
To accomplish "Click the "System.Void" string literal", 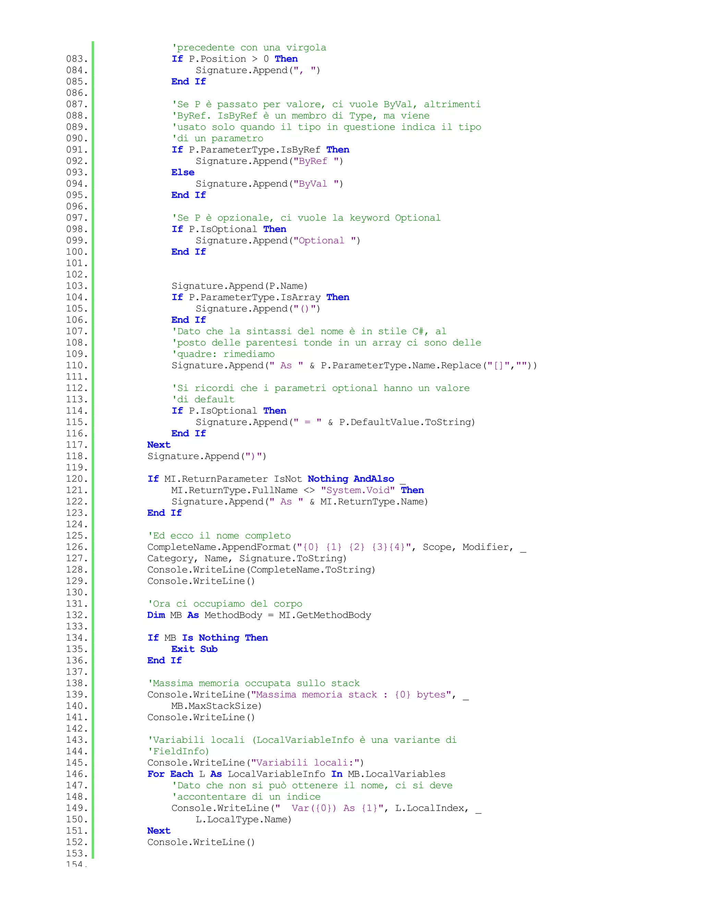I will (358, 490).
